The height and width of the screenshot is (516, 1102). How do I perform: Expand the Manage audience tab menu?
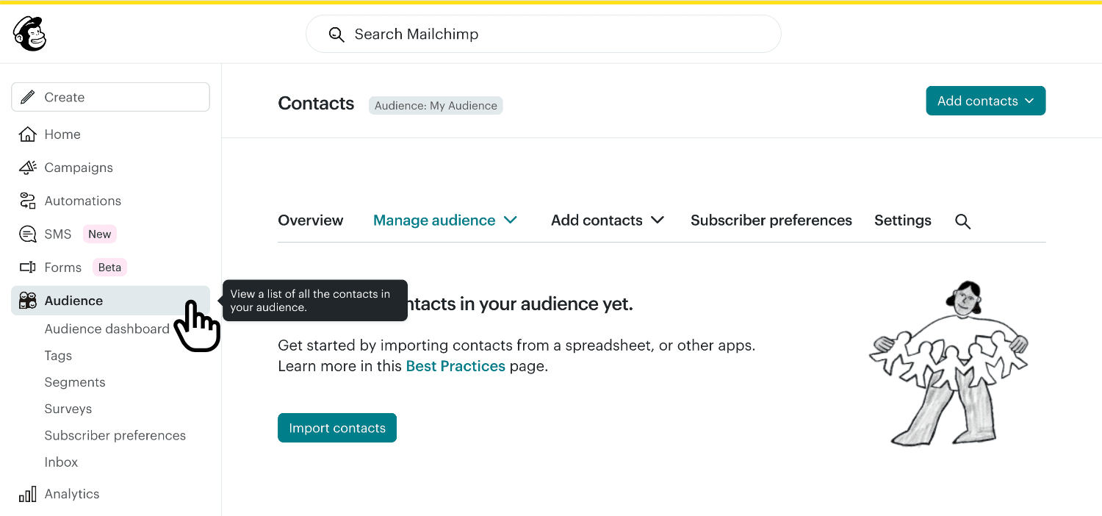445,221
